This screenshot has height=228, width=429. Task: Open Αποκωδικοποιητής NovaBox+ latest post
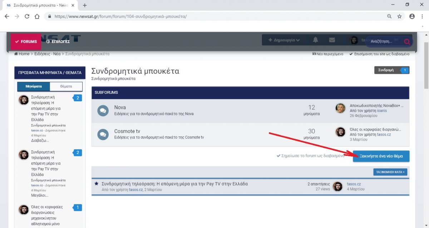(x=376, y=106)
